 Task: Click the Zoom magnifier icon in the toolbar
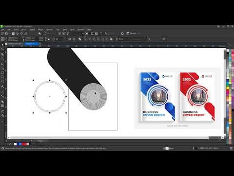click(122, 34)
